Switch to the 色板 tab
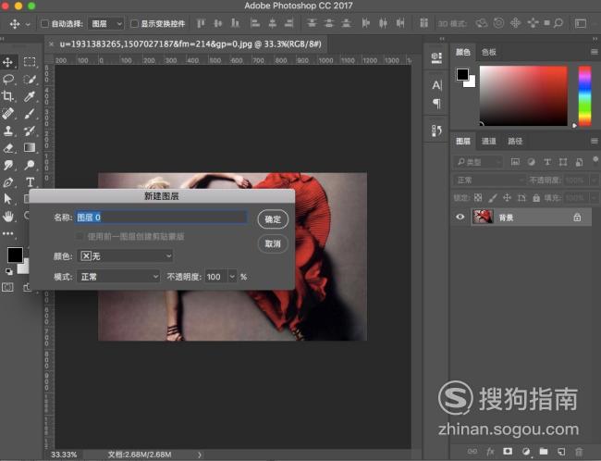This screenshot has height=461, width=601. 489,52
